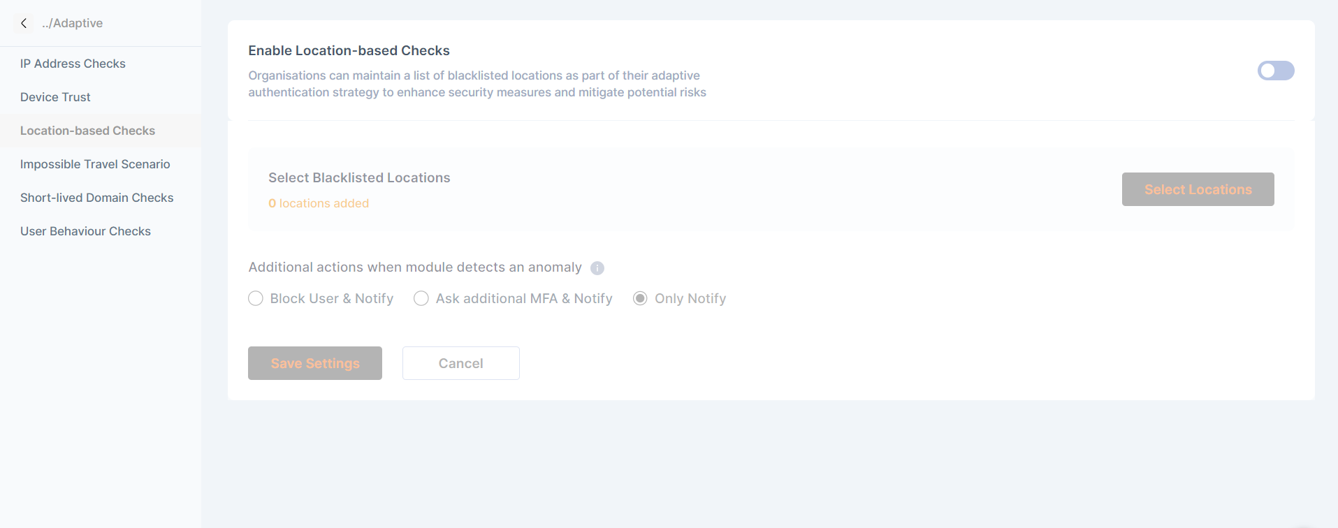Navigate to Impossible Travel Scenario

click(95, 164)
